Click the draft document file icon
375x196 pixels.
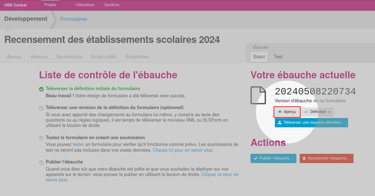click(258, 95)
